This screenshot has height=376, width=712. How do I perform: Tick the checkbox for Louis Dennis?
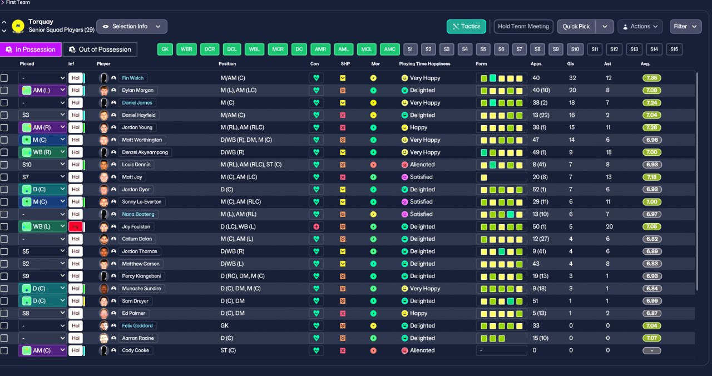click(x=4, y=165)
